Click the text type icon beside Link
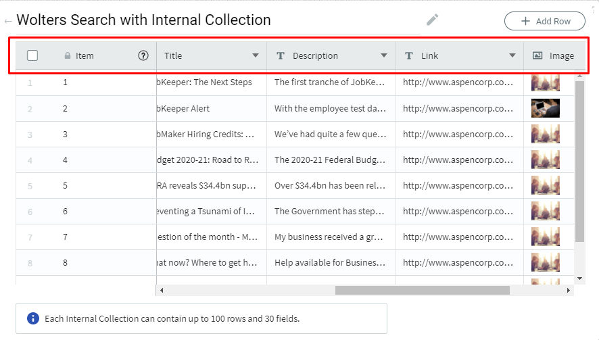The height and width of the screenshot is (340, 599). point(409,56)
